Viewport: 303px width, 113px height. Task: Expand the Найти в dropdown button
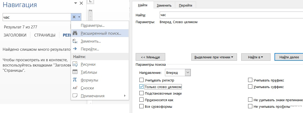[x=255, y=57]
